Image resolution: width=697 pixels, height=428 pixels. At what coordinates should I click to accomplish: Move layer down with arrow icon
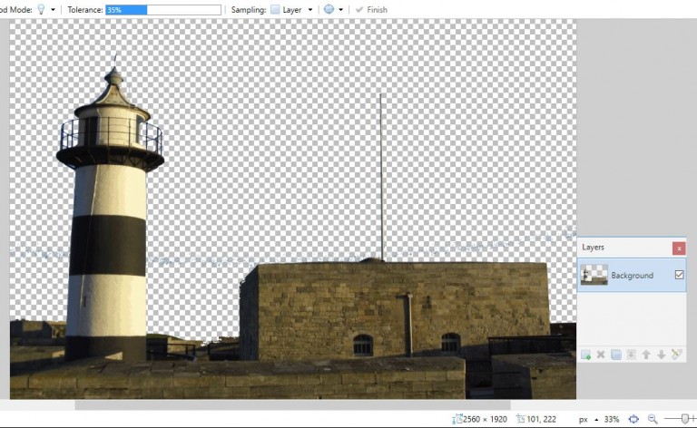(661, 355)
